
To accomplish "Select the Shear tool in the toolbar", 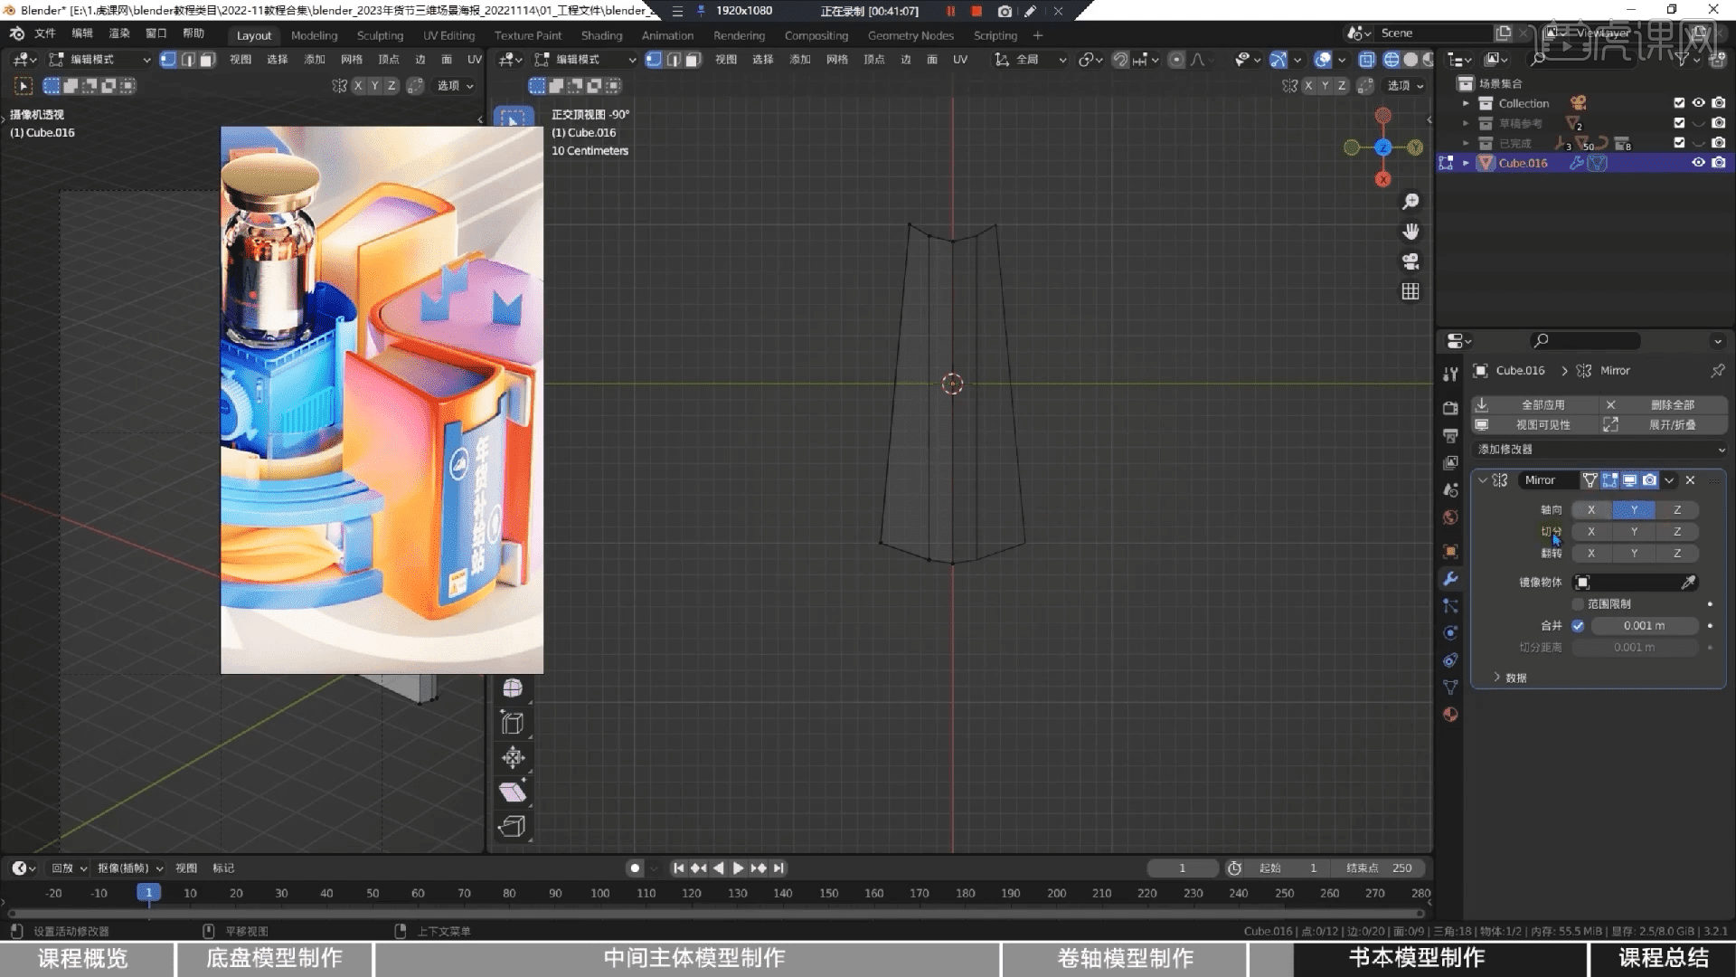I will click(x=513, y=792).
